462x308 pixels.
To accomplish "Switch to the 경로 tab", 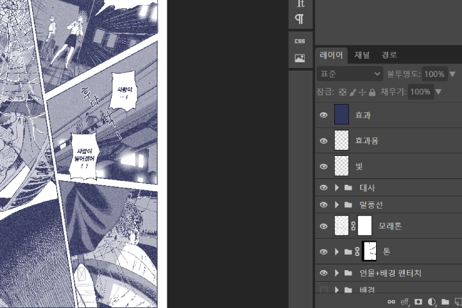I will [x=389, y=55].
